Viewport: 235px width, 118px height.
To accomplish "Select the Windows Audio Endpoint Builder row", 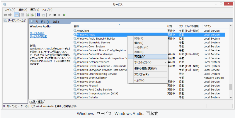I will point(149,39).
